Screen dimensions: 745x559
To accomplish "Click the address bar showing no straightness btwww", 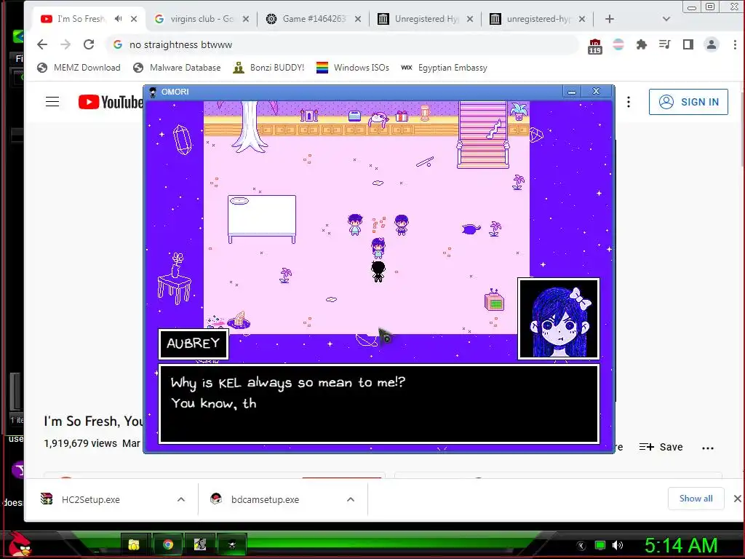I will [x=342, y=44].
